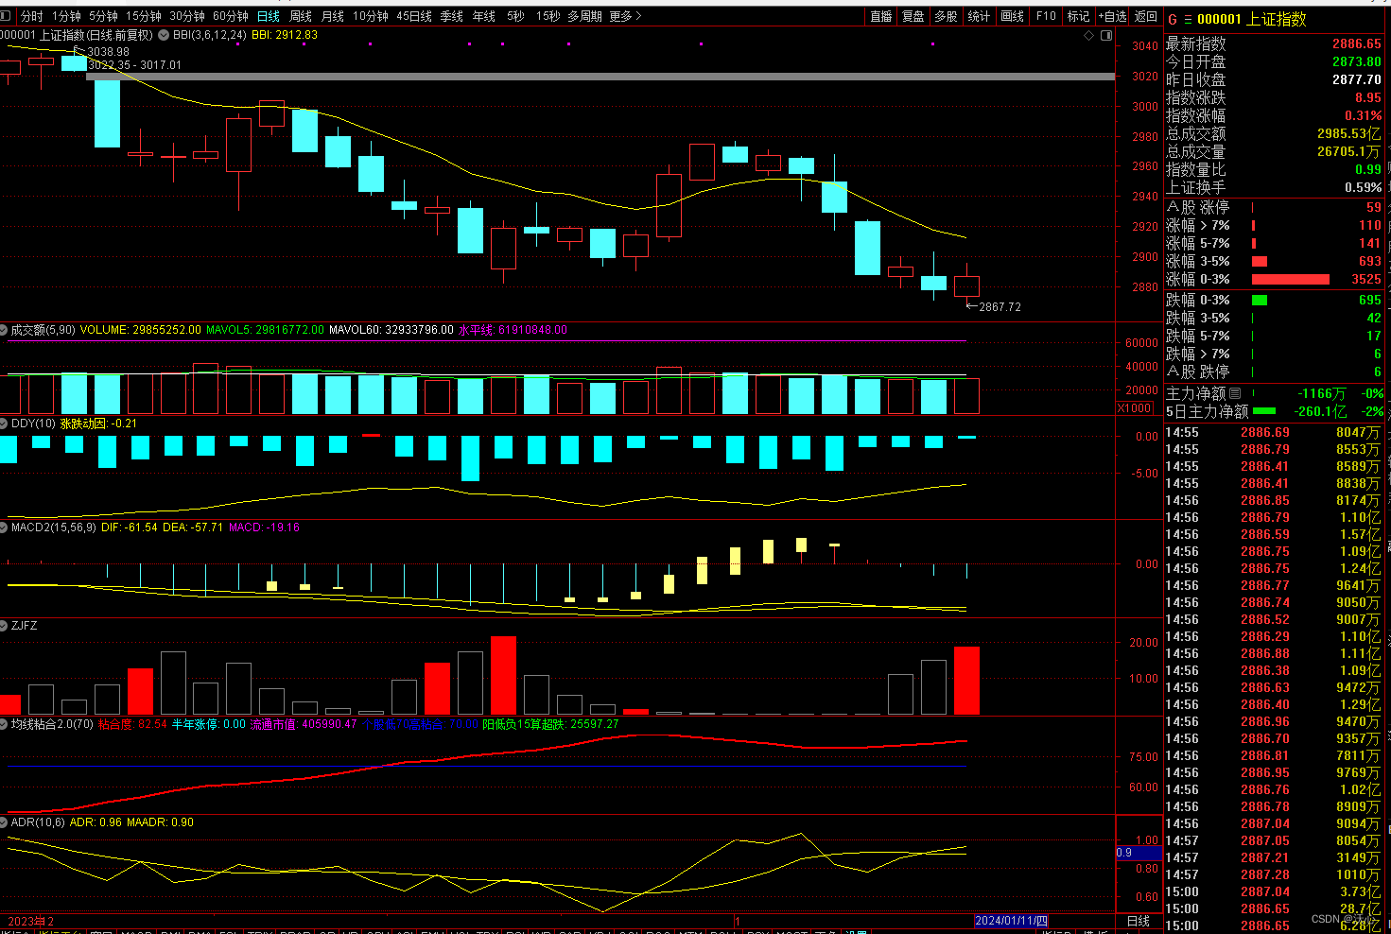Click the red G icon before 000001
The image size is (1391, 934).
click(x=1173, y=19)
